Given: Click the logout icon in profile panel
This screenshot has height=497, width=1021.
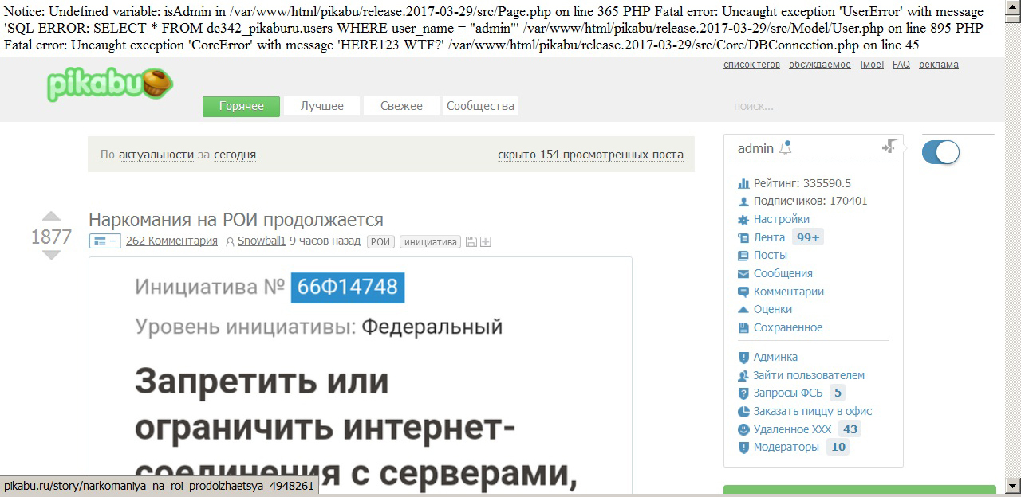Looking at the screenshot, I should pos(890,147).
